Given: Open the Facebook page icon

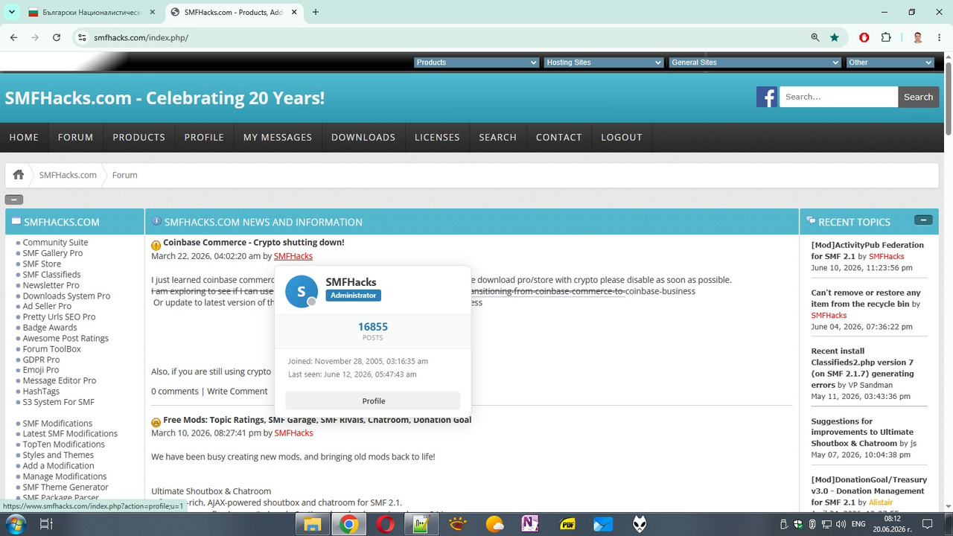Looking at the screenshot, I should click(x=767, y=97).
